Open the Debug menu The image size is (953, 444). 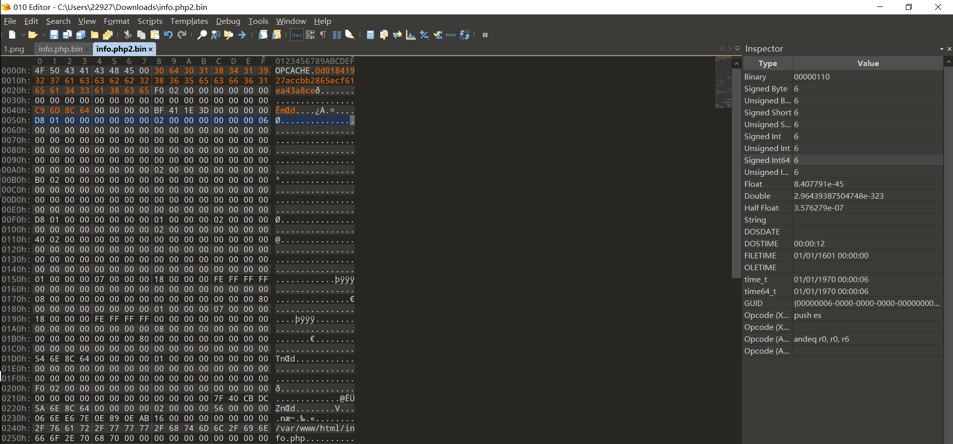tap(228, 21)
